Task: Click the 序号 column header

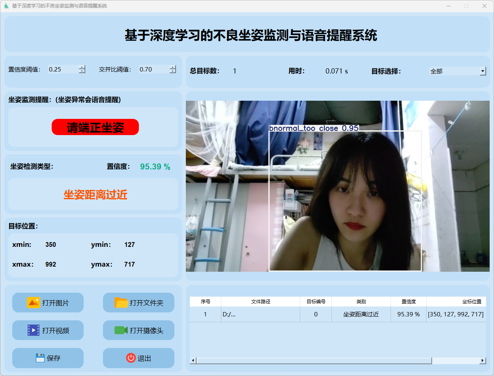Action: (206, 301)
